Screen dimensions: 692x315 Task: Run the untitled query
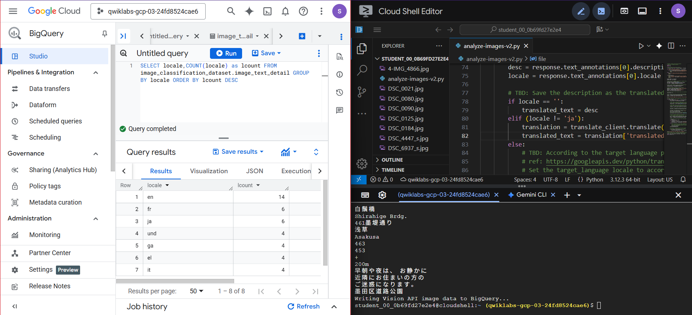226,53
